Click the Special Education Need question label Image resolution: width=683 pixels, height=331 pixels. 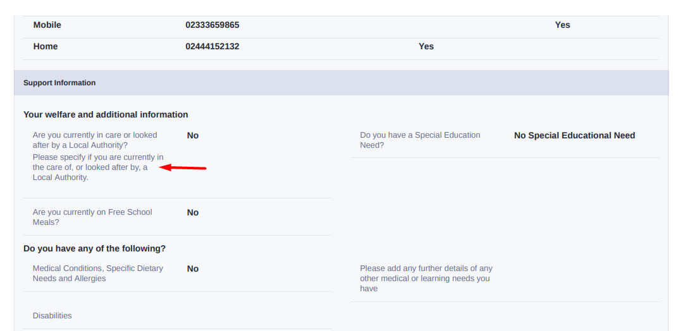pyautogui.click(x=420, y=140)
